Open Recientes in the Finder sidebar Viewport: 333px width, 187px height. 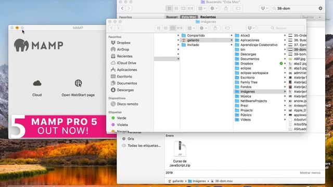tap(124, 56)
